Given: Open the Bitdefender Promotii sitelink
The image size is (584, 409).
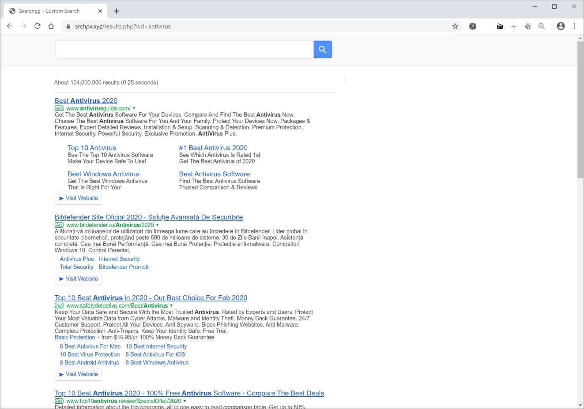Looking at the screenshot, I should coord(124,267).
